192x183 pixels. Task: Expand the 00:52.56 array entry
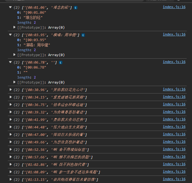tap(11, 149)
